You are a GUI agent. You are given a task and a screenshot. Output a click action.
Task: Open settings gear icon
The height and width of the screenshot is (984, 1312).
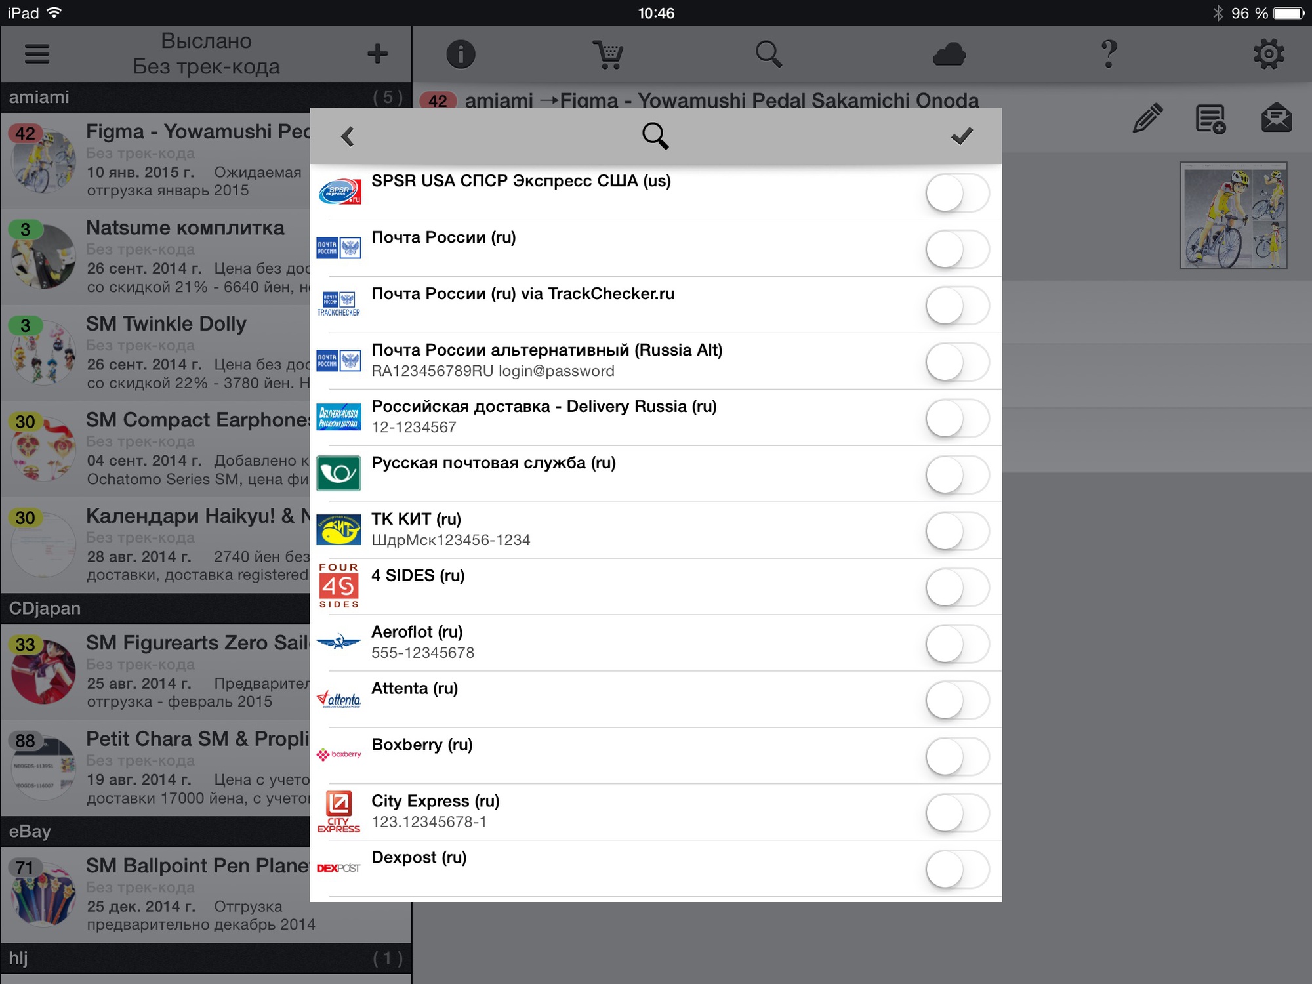1269,54
